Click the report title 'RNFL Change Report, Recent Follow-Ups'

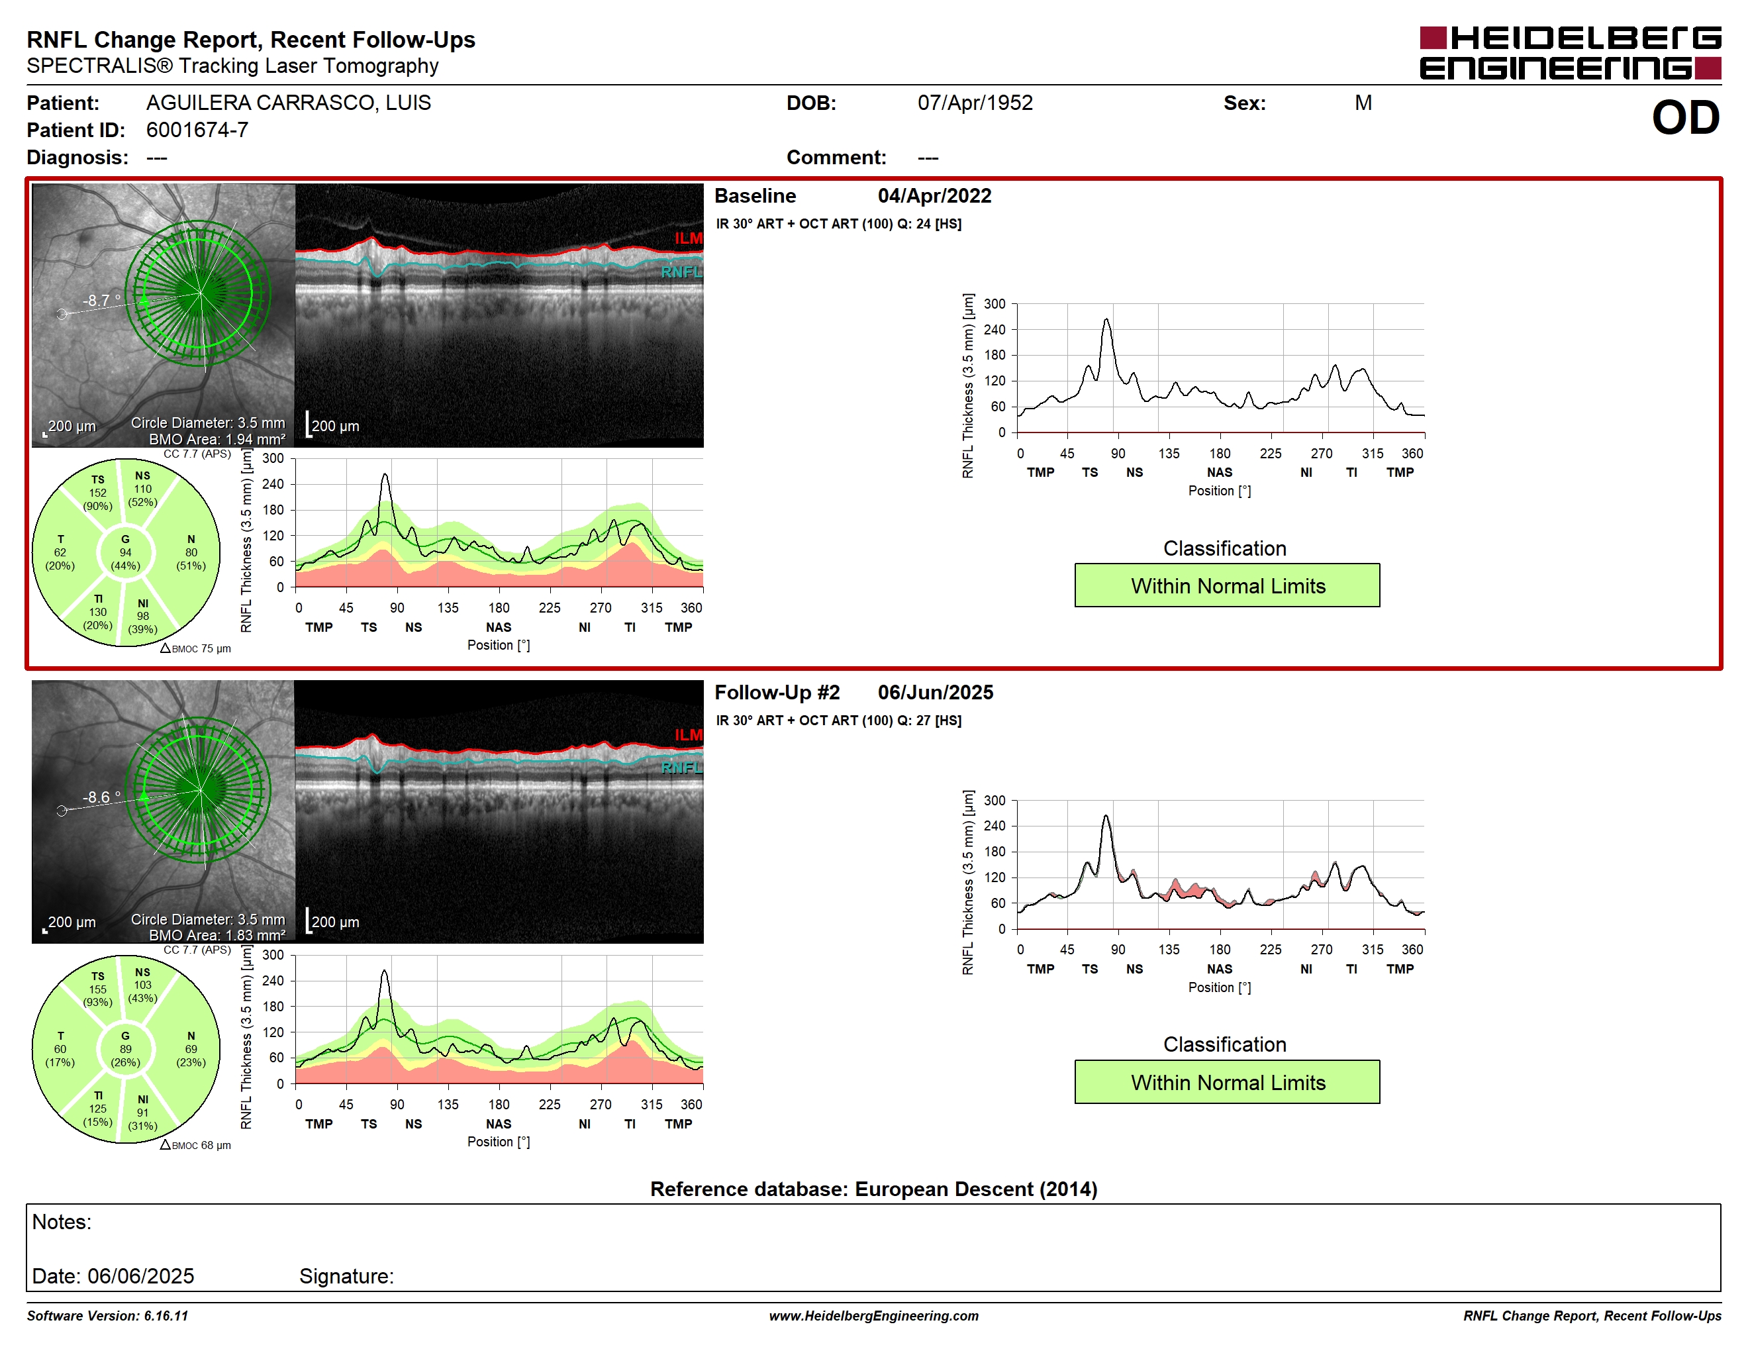tap(250, 39)
